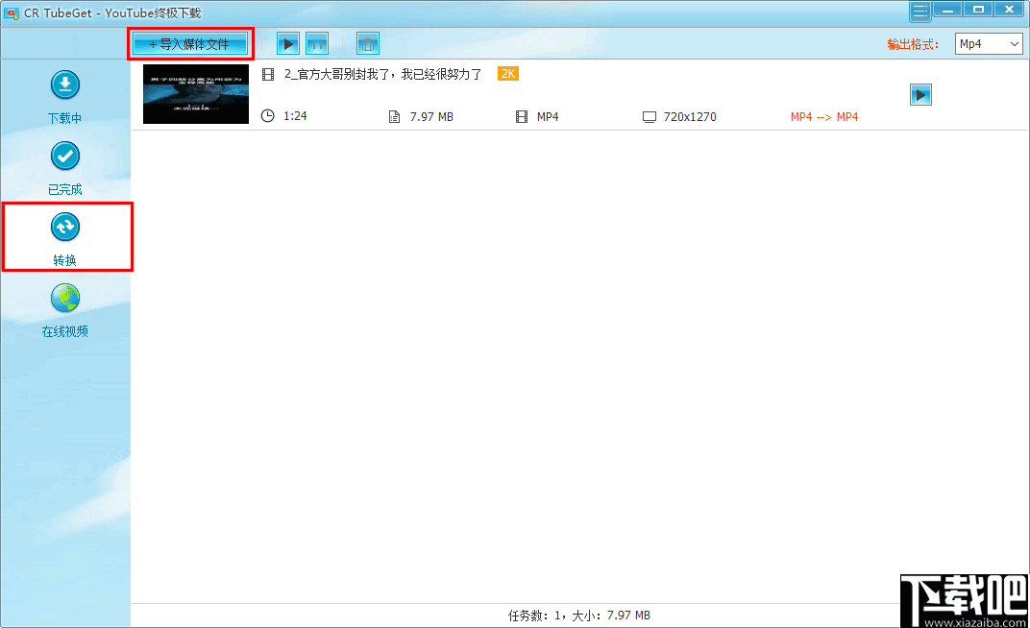This screenshot has width=1030, height=628.
Task: Click the duration value 1:24
Action: tap(295, 116)
